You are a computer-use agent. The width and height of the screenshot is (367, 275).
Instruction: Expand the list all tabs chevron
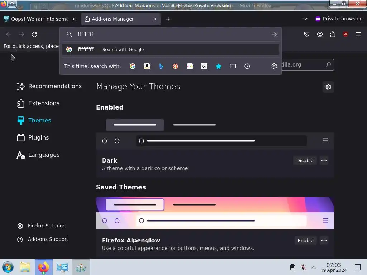click(x=305, y=19)
